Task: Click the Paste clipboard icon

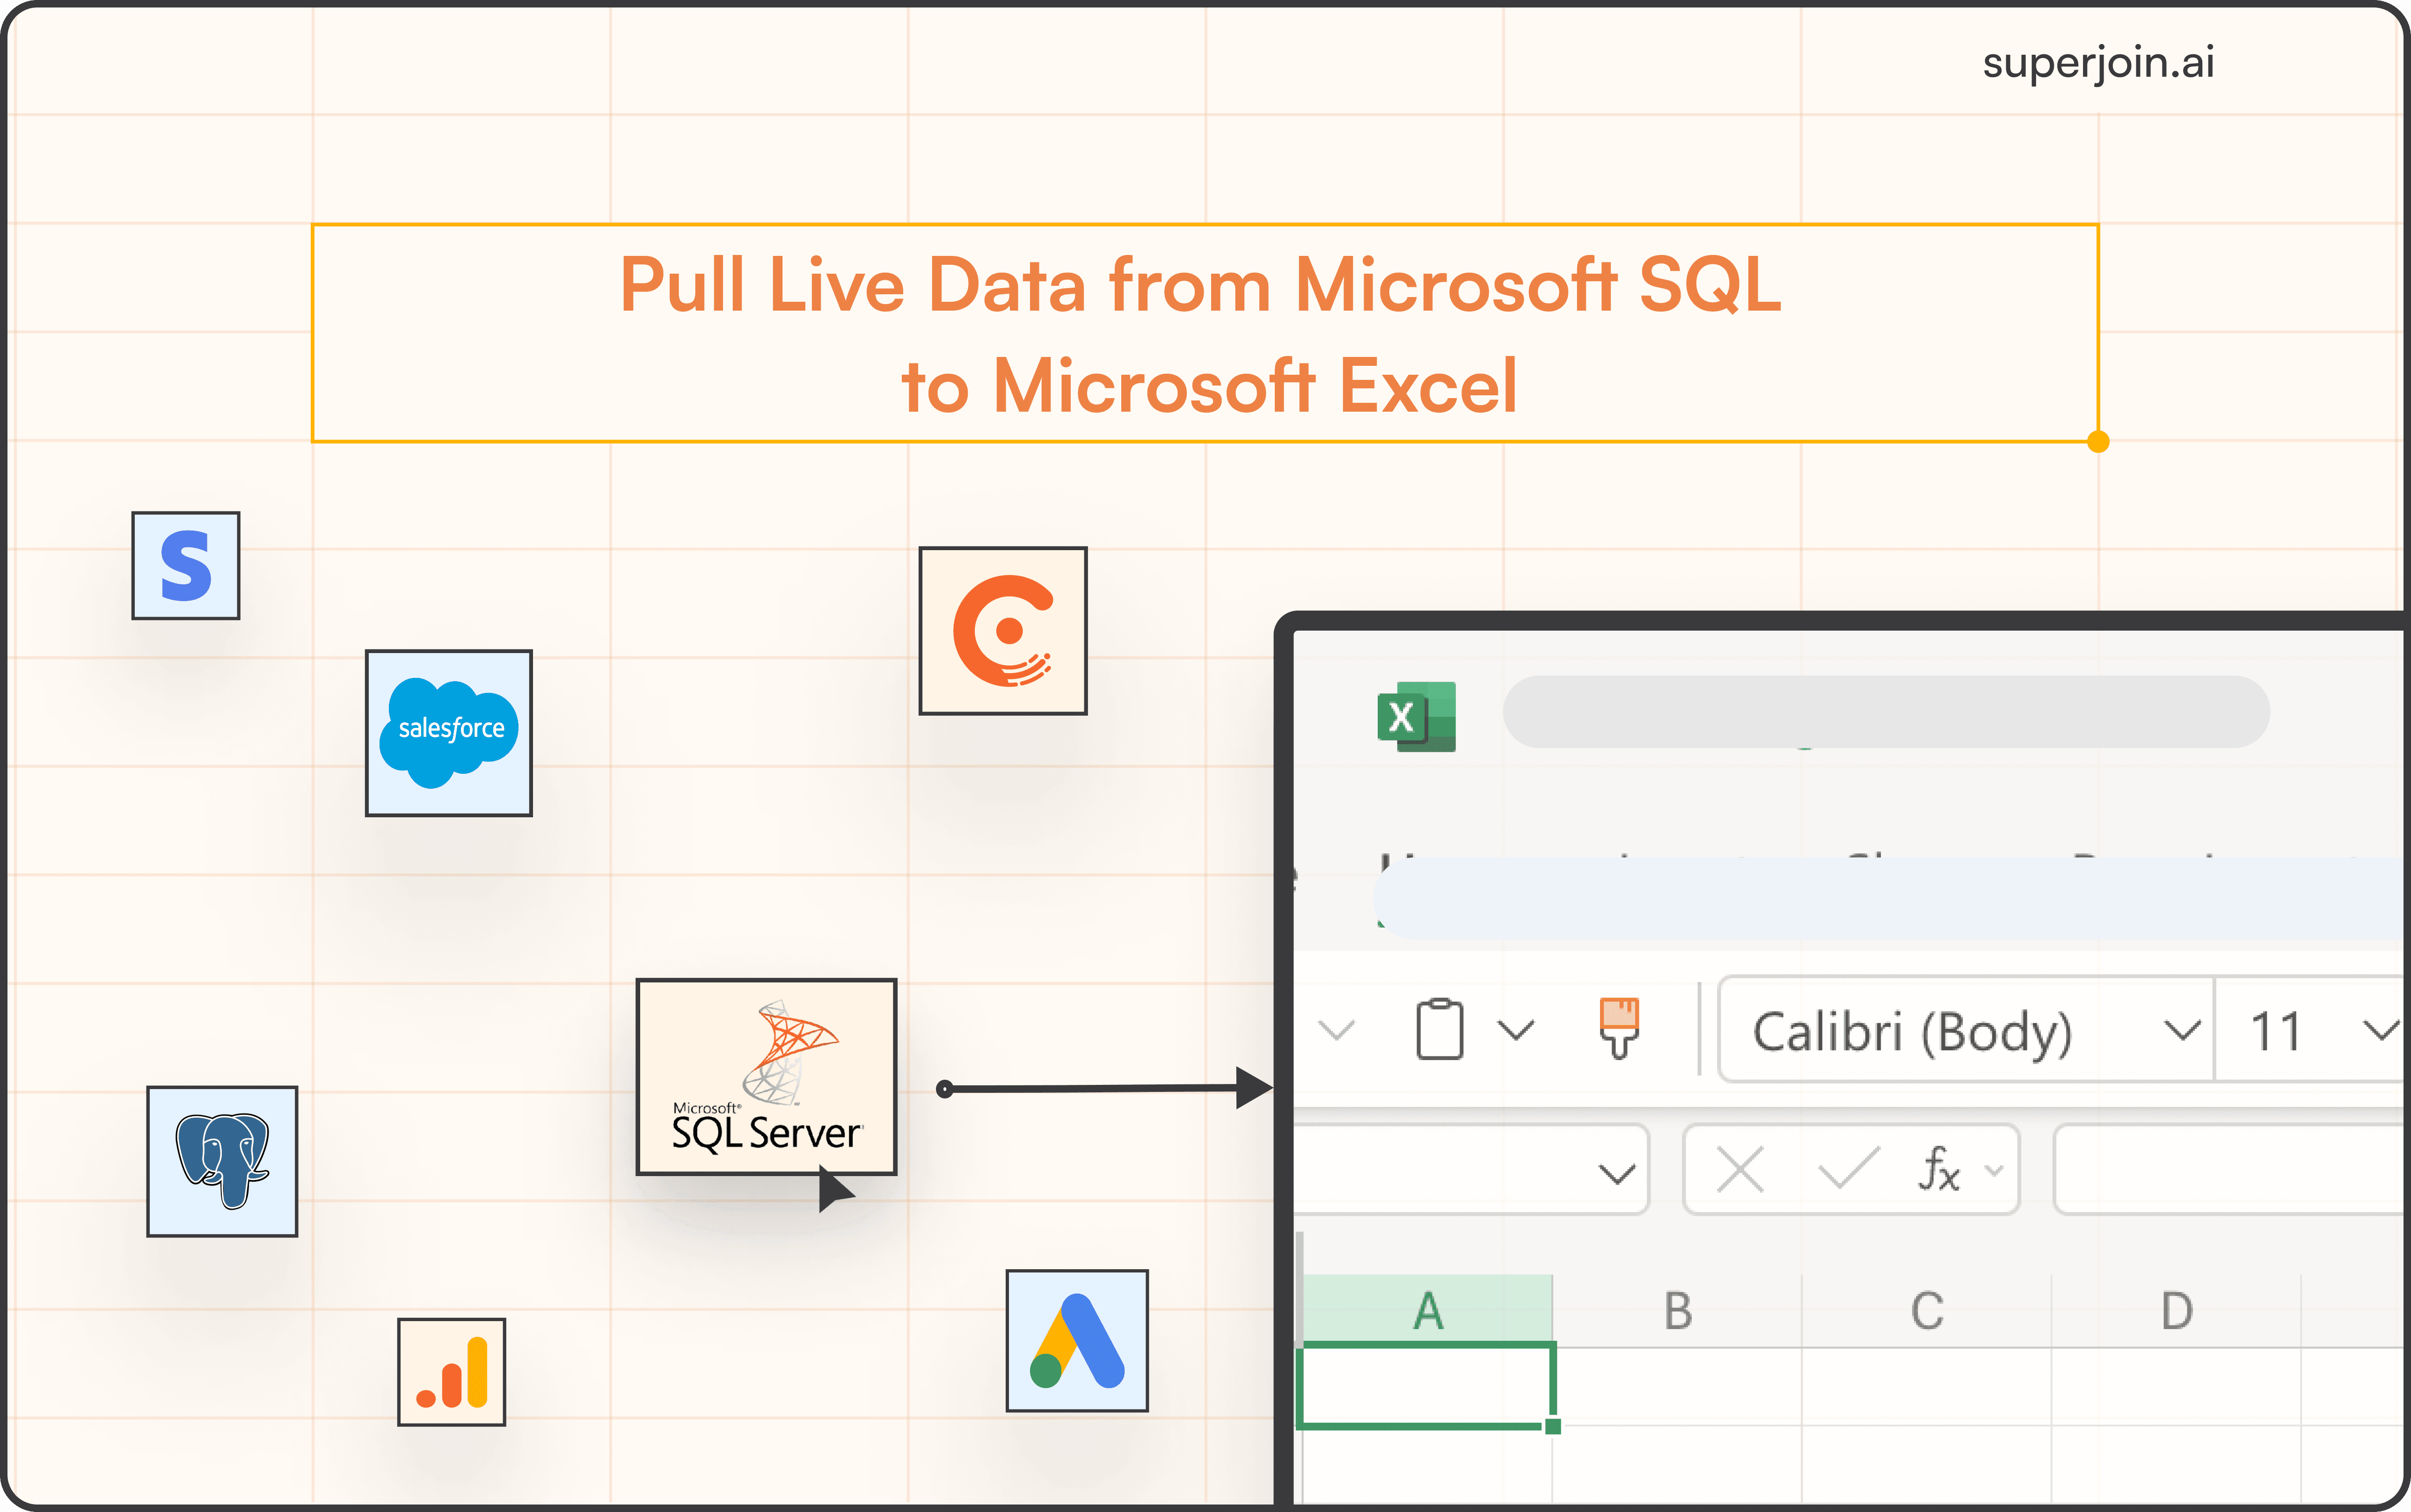Action: point(1440,1029)
